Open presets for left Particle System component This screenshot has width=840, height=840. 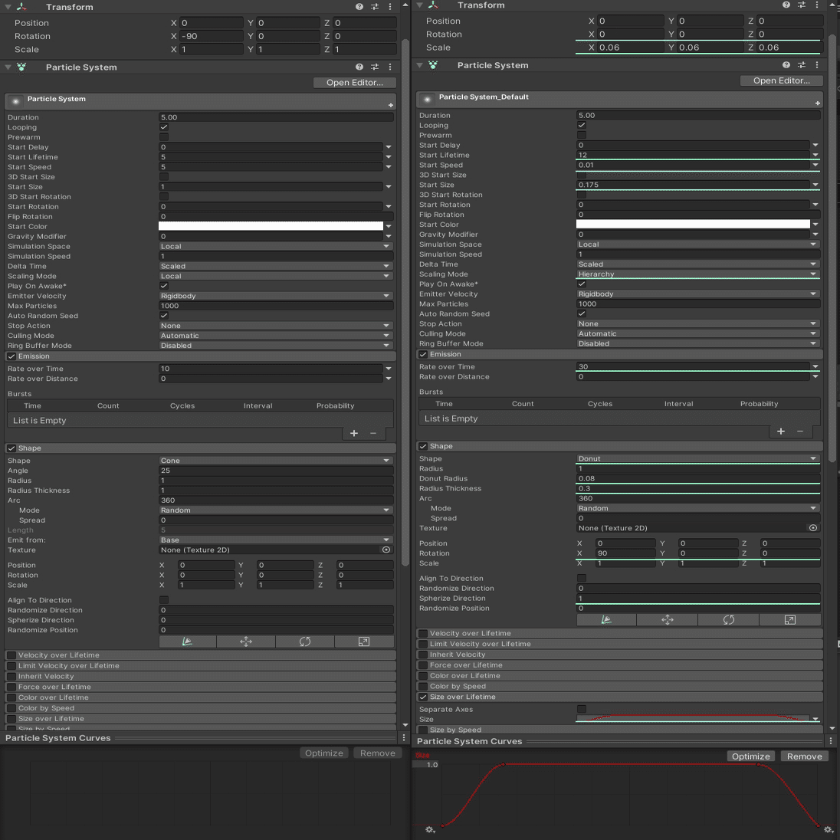click(x=375, y=67)
